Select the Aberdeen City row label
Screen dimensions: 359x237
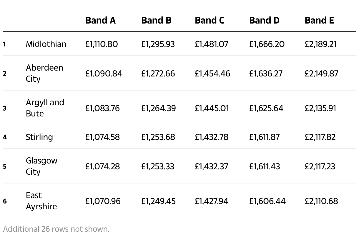click(44, 73)
